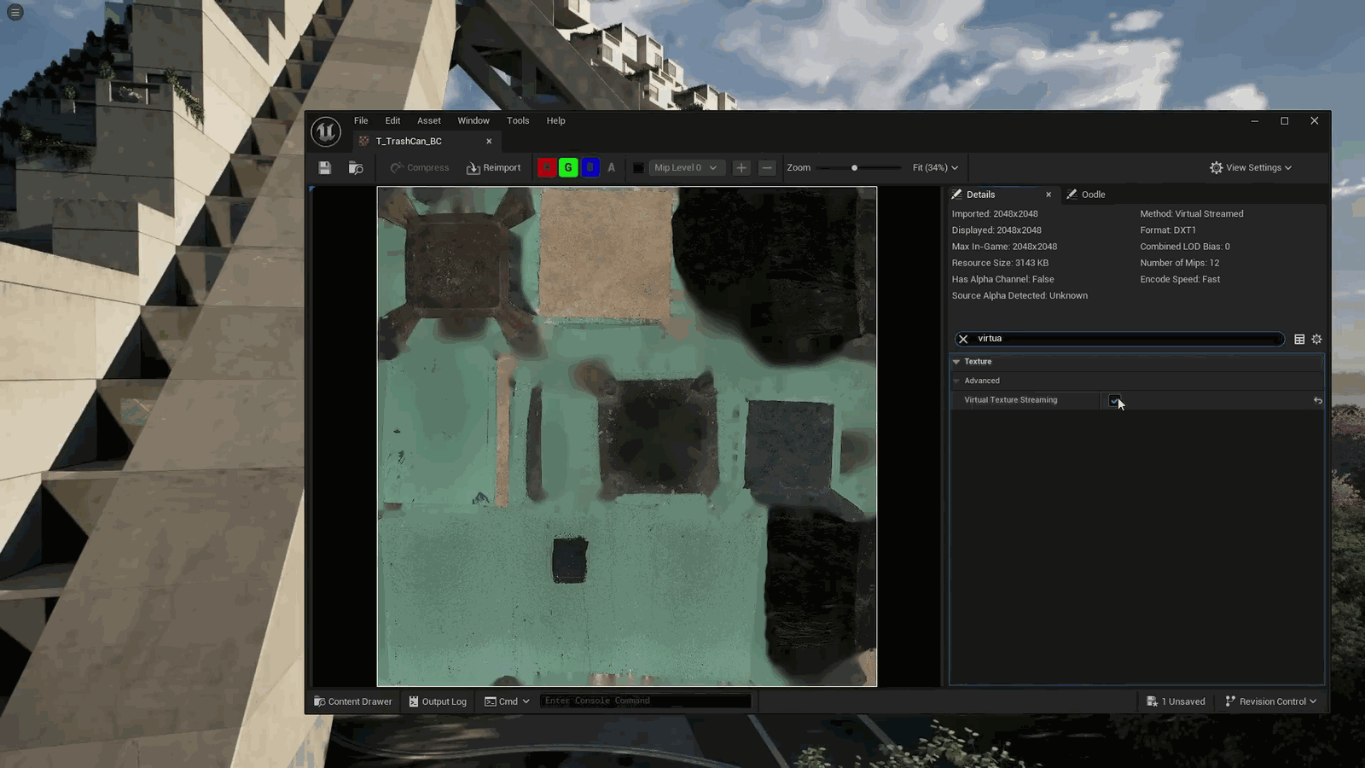Close the Details panel tab

[x=1048, y=195]
